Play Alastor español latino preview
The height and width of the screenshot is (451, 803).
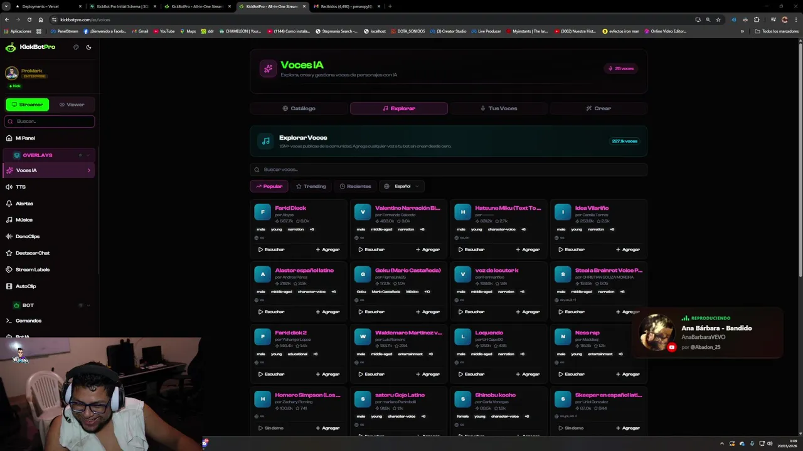click(x=271, y=311)
